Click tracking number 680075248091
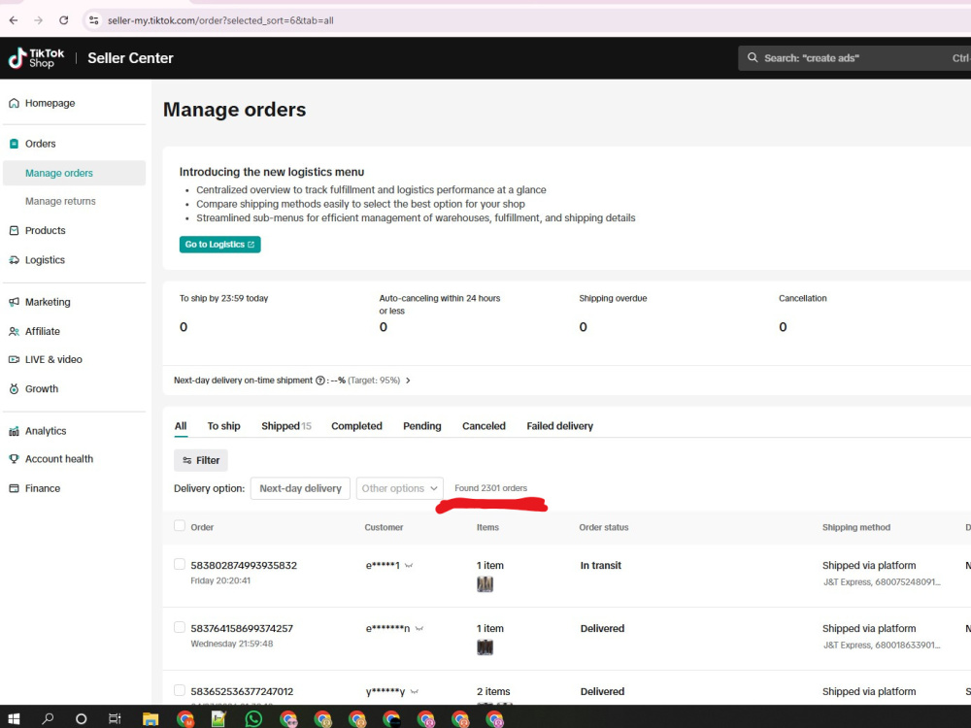This screenshot has width=971, height=728. click(907, 581)
